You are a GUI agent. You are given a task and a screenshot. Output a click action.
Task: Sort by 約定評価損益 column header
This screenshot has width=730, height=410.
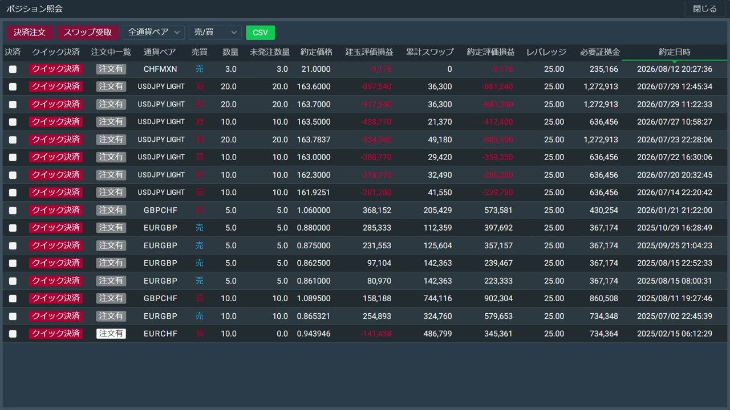pos(490,52)
